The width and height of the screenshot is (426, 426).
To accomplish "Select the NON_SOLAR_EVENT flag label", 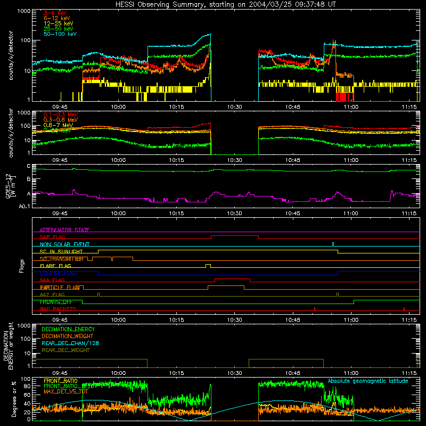I will tap(64, 244).
